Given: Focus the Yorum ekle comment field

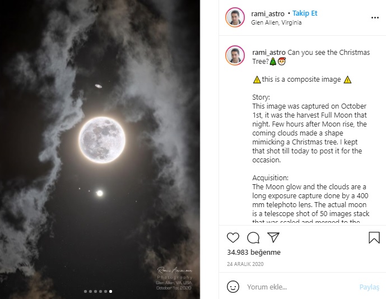Looking at the screenshot, I should tap(297, 287).
